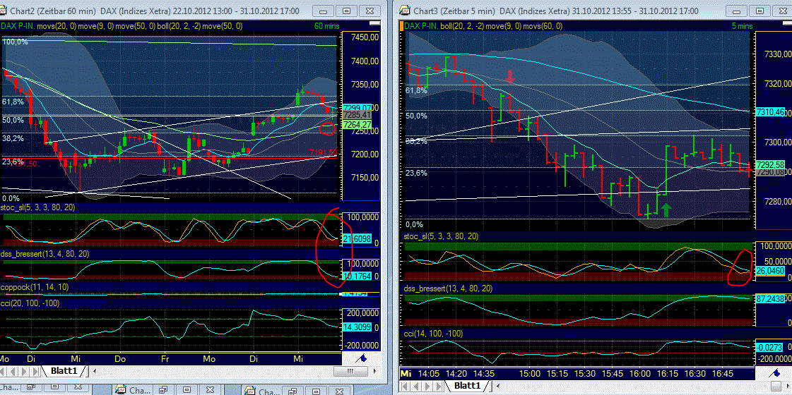Jump to last sheet in Chart3
The image size is (792, 395).
coord(439,387)
